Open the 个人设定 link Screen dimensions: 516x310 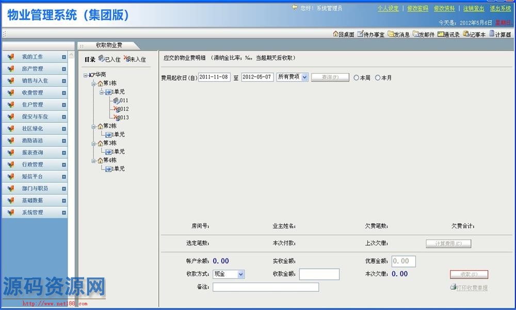pyautogui.click(x=388, y=8)
